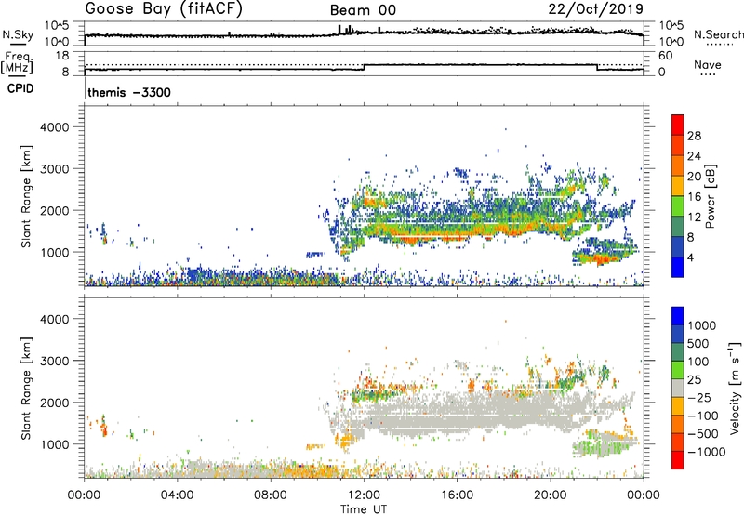Click the '28' power color bar value
744x515 pixels.
pos(694,136)
